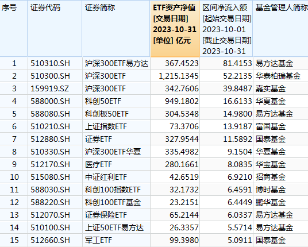Select net asset value 367.4523
Image resolution: width=308 pixels, height=247 pixels.
[182, 63]
